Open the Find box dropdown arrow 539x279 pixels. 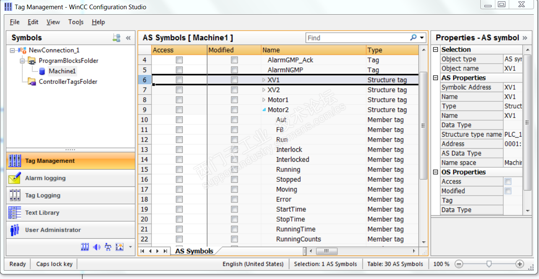click(422, 38)
